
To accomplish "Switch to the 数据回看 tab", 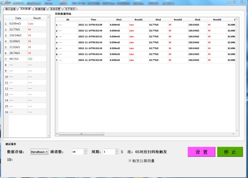I will pos(40,9).
